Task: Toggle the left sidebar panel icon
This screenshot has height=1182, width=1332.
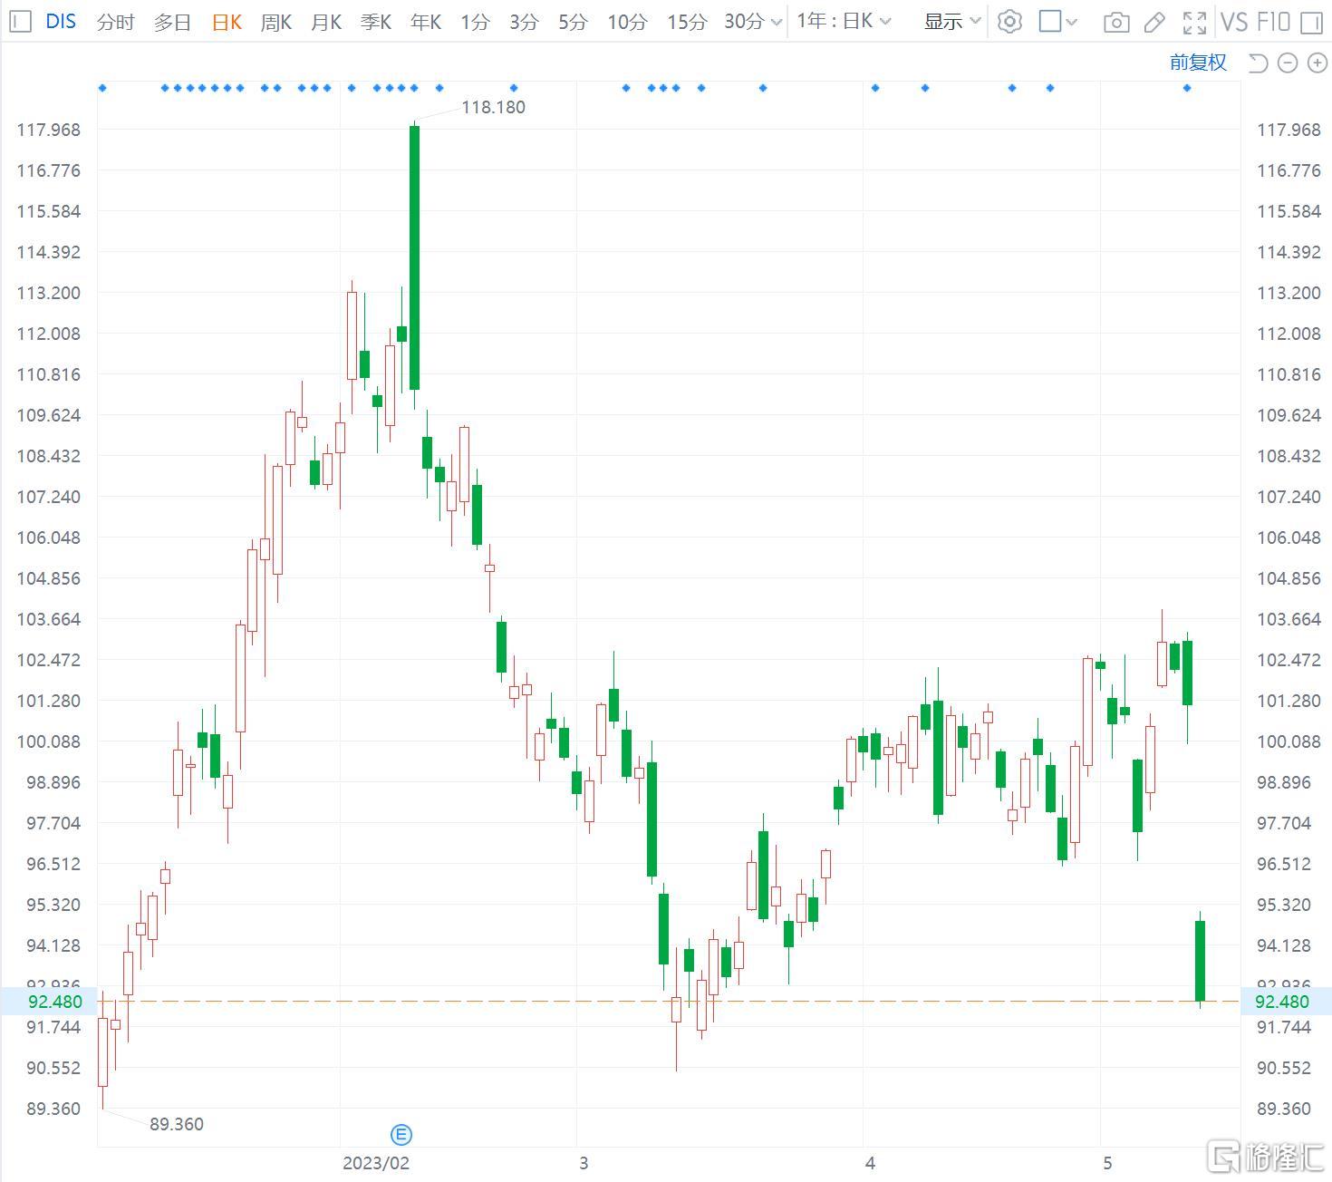Action: [22, 21]
